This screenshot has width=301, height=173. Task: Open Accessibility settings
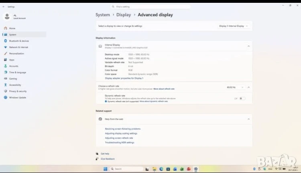click(15, 85)
